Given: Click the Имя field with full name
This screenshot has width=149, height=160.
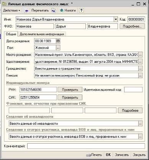Looking at the screenshot, I should point(65,20).
